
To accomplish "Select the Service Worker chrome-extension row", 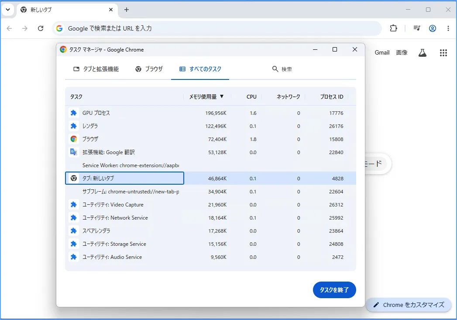I will 210,165.
